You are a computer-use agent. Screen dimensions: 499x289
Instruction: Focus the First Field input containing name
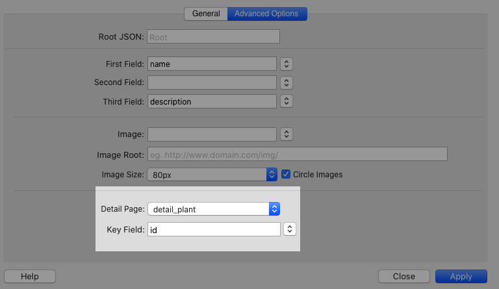[x=212, y=64]
